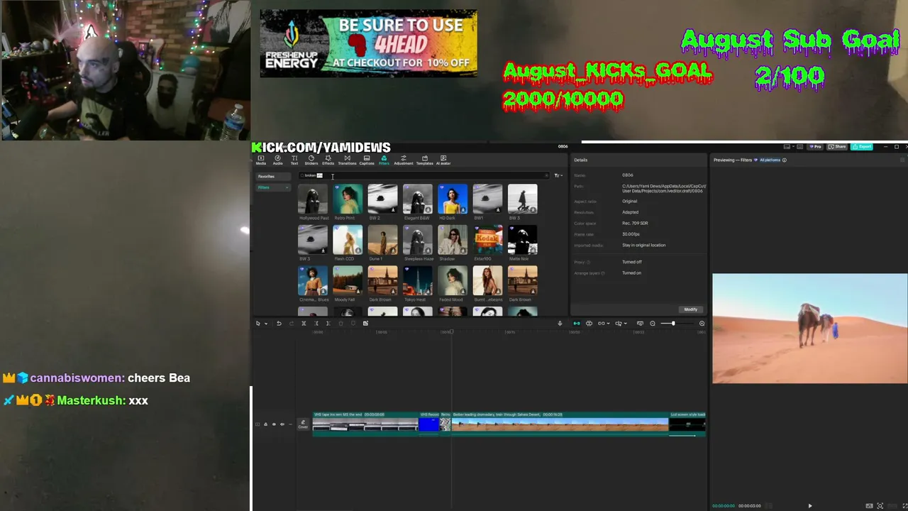Clear the filter search text
This screenshot has width=908, height=511.
(546, 176)
